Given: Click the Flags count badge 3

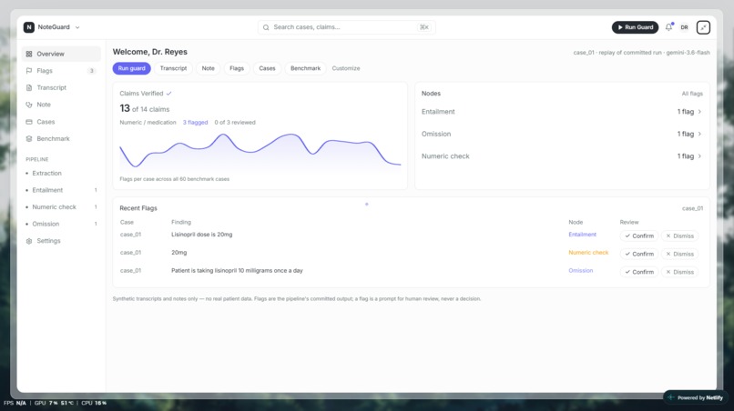Looking at the screenshot, I should [92, 71].
